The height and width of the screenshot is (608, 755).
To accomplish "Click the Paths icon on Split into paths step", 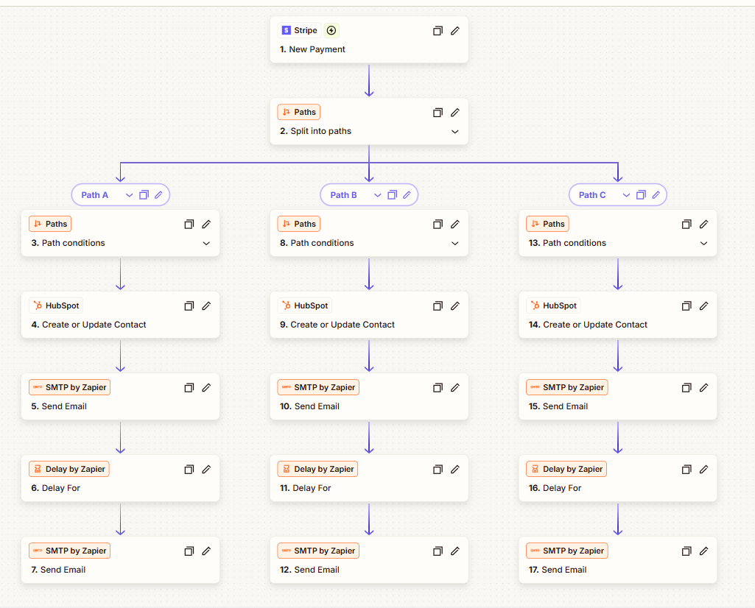I will point(287,112).
